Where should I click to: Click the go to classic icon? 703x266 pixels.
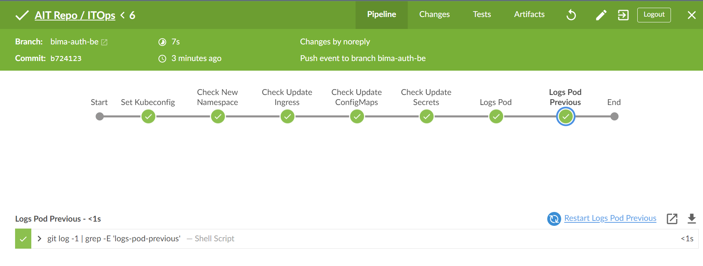[x=623, y=15]
